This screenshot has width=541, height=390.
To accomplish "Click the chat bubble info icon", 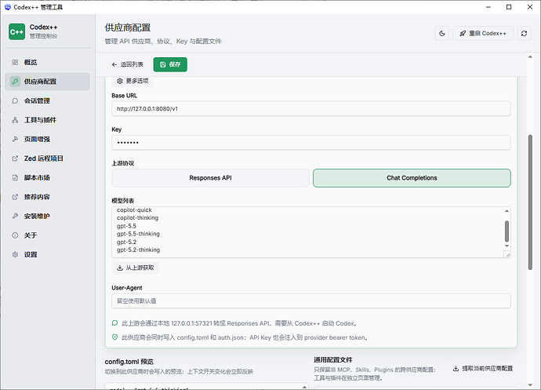I will click(x=115, y=323).
